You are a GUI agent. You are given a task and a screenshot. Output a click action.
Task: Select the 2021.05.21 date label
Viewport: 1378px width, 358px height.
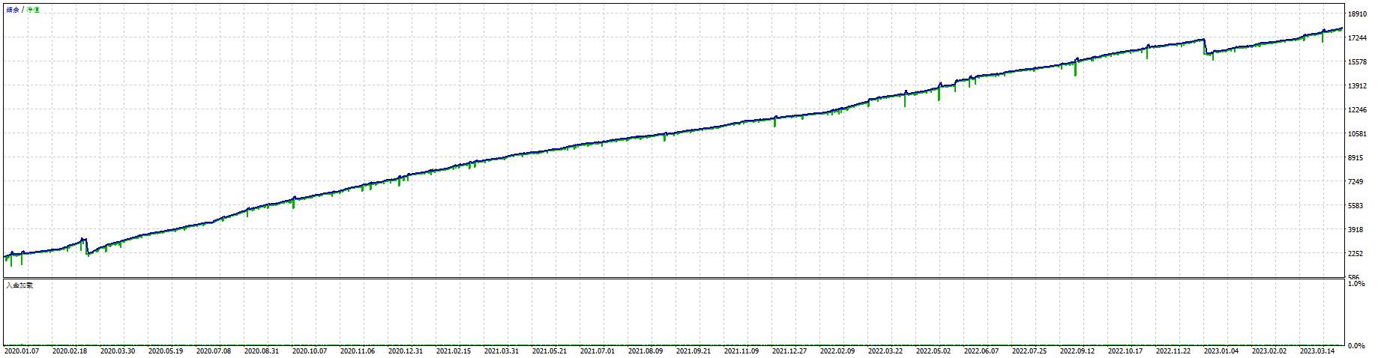coord(550,351)
